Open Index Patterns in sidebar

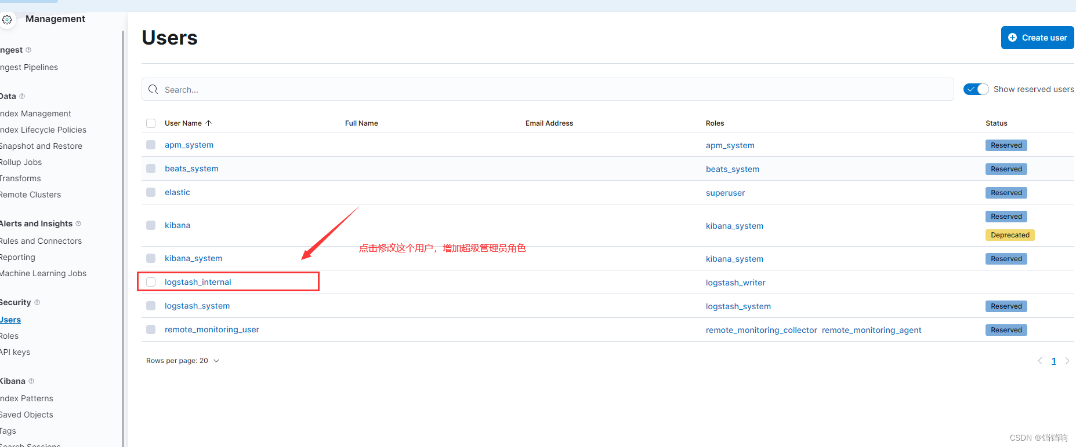(x=26, y=398)
